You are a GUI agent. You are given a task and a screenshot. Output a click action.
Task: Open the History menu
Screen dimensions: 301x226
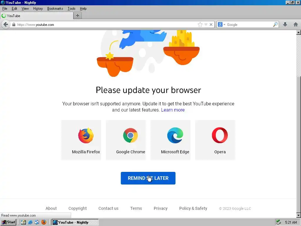[x=38, y=9]
